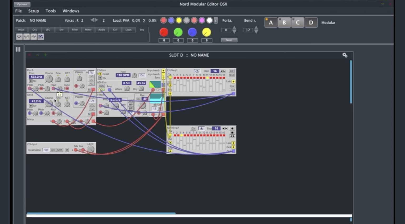Select OscB sawtooth waveform icon
Screen dimensions: 405x224
(x=92, y=101)
